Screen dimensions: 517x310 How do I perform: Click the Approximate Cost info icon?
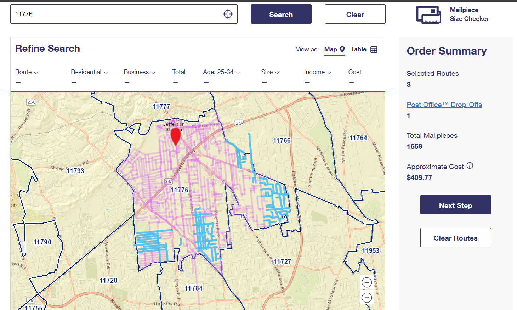(470, 165)
